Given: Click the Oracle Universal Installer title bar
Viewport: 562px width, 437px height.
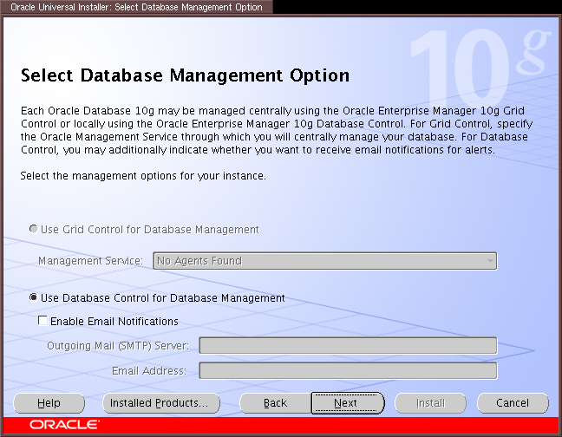Looking at the screenshot, I should 136,7.
